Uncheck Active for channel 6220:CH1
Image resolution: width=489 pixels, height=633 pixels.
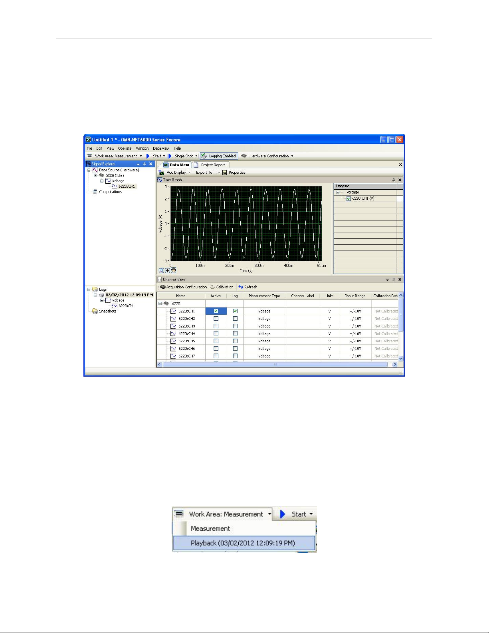[x=216, y=311]
